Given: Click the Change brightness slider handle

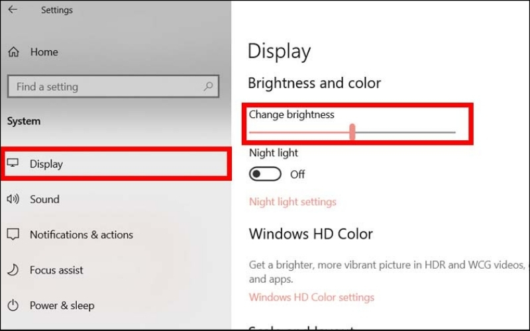Looking at the screenshot, I should pyautogui.click(x=352, y=132).
